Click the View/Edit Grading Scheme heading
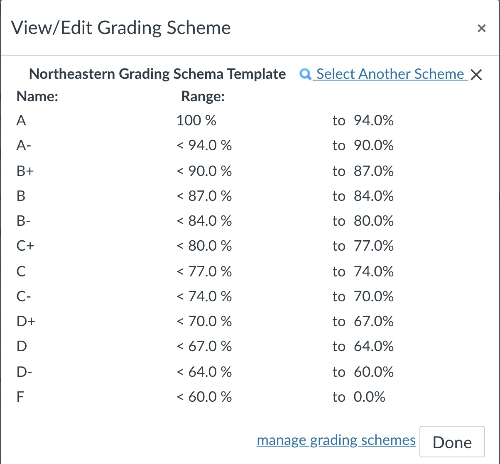 point(121,28)
